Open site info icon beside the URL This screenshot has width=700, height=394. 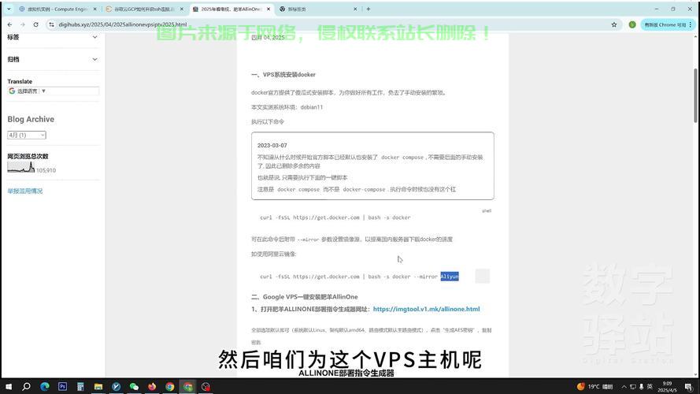[x=52, y=24]
